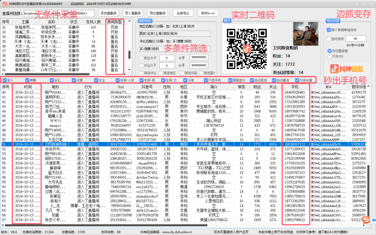
Task: Select room row 37 海拉尔区
Action: coord(63,51)
